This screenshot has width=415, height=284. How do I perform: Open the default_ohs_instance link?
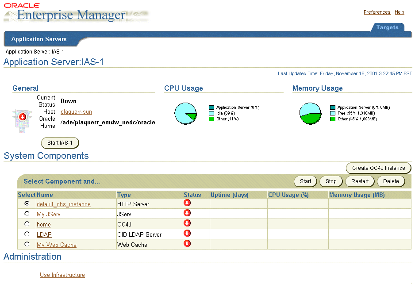point(64,204)
